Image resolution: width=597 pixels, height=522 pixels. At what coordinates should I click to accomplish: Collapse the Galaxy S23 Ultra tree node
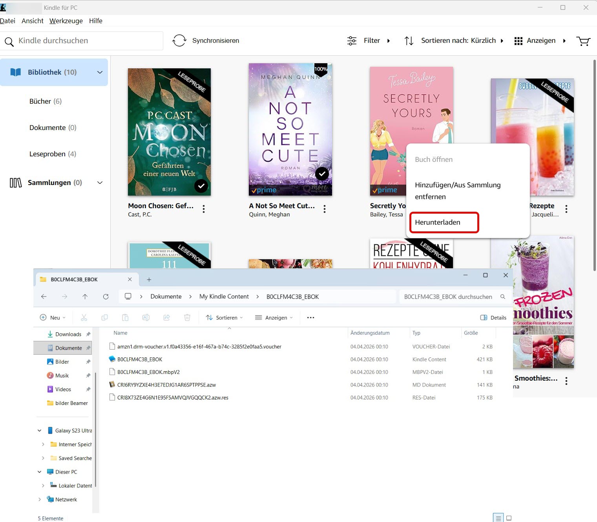click(39, 430)
